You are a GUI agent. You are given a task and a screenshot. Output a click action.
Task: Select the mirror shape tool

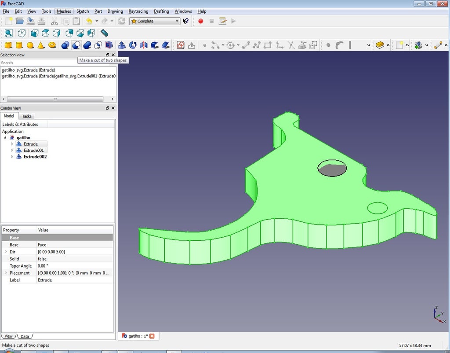pyautogui.click(x=144, y=45)
